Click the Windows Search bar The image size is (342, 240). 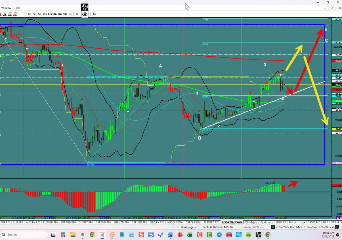[x=24, y=235]
